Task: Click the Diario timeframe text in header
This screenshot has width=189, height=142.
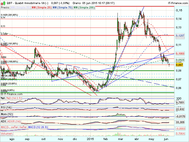Action: 77,3
